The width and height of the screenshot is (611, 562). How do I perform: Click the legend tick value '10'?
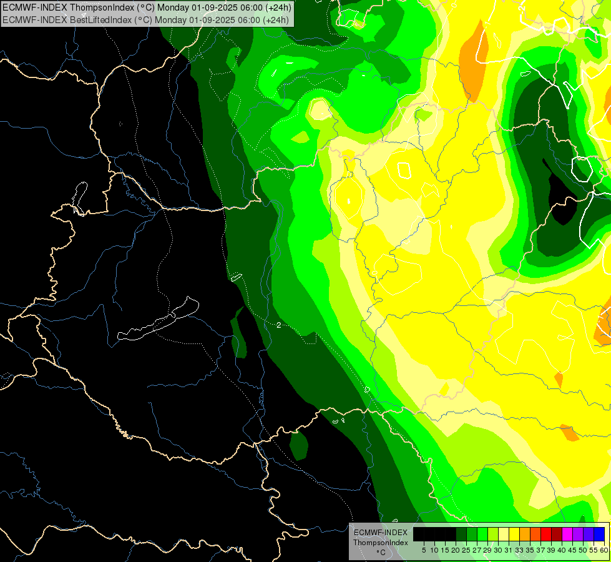[434, 550]
